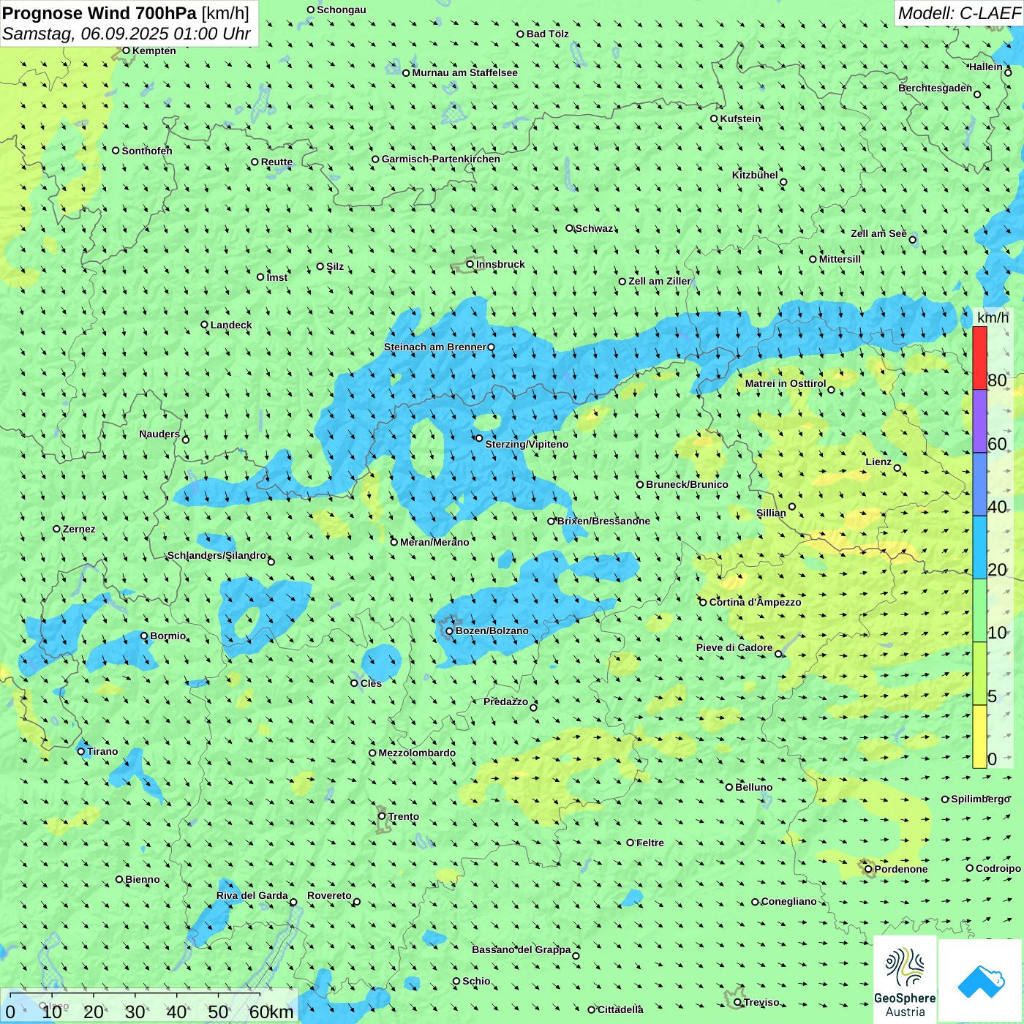This screenshot has height=1024, width=1024.
Task: Click the '60km' scale bar label
Action: 271,1012
